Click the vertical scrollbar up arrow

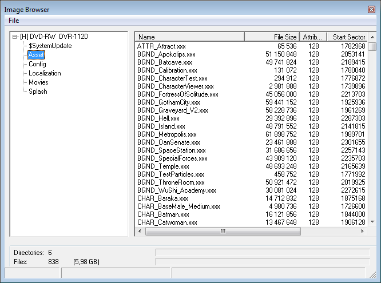click(372, 37)
